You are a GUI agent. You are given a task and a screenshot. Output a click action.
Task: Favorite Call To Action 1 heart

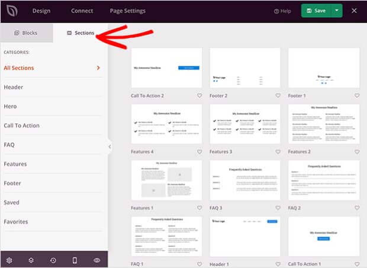357,264
